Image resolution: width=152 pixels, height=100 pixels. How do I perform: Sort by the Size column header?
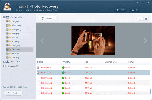(86, 62)
